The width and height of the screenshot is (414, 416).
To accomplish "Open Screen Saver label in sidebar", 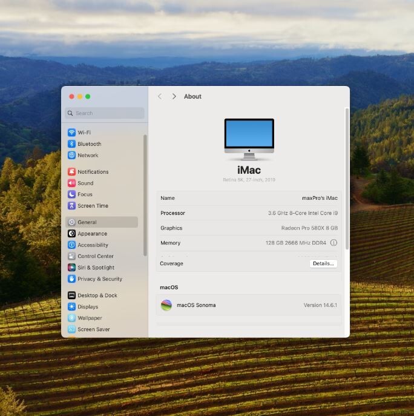I will pos(94,329).
